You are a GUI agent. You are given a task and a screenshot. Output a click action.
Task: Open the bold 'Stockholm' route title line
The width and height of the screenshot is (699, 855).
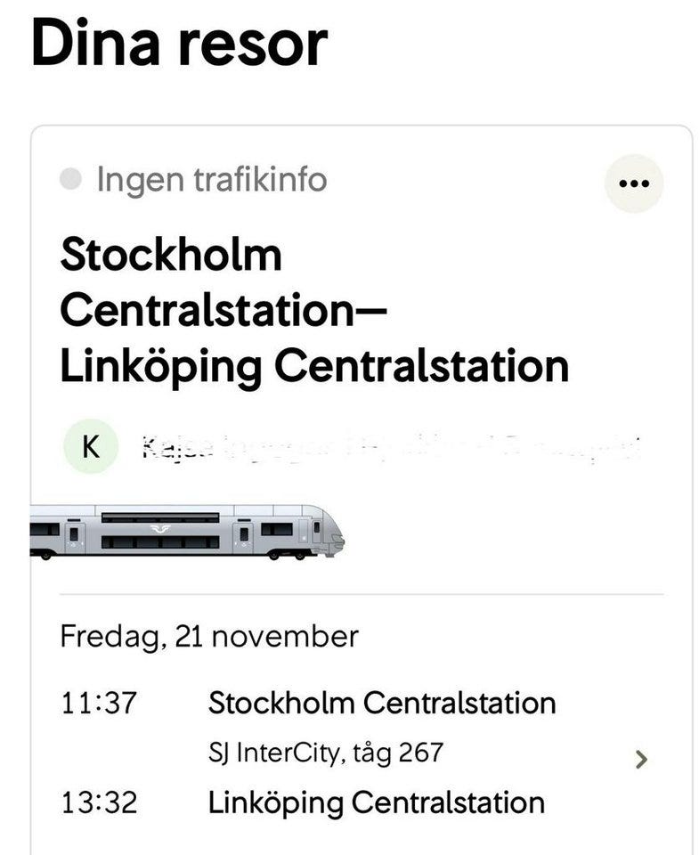[x=171, y=255]
